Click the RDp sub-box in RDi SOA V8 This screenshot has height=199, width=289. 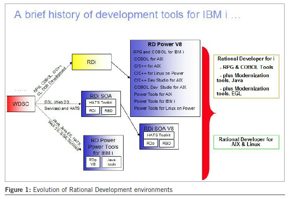click(x=150, y=143)
